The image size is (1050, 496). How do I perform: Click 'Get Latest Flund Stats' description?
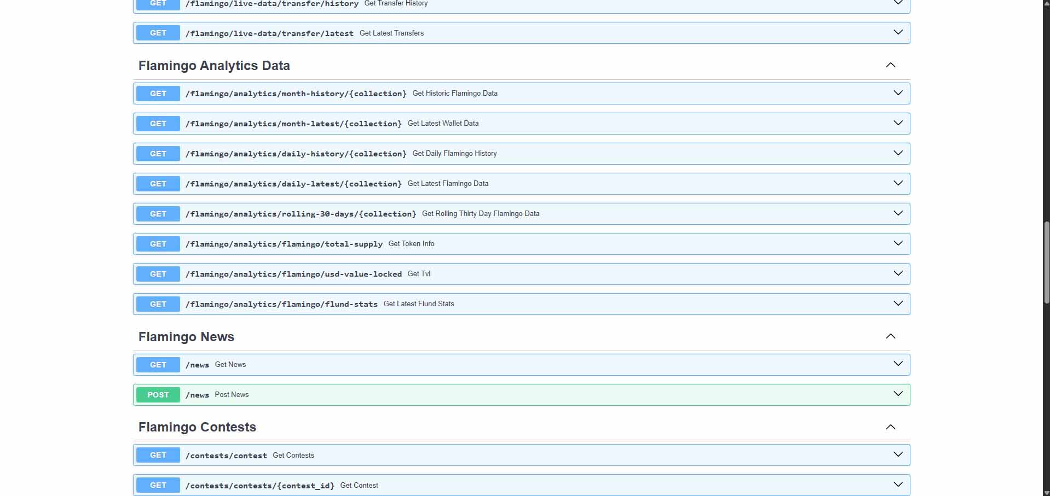click(419, 304)
